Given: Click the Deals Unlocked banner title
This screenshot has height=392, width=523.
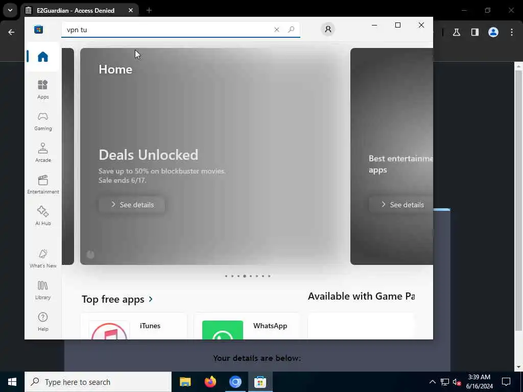Looking at the screenshot, I should click(x=148, y=155).
